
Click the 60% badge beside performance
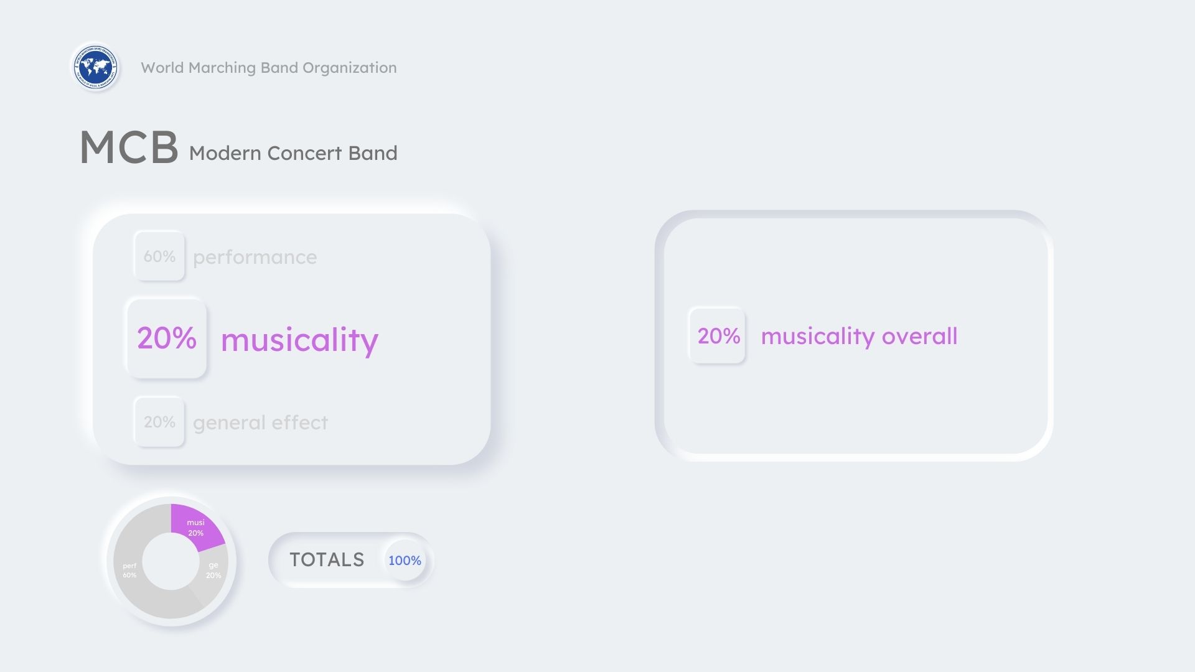[x=159, y=256]
